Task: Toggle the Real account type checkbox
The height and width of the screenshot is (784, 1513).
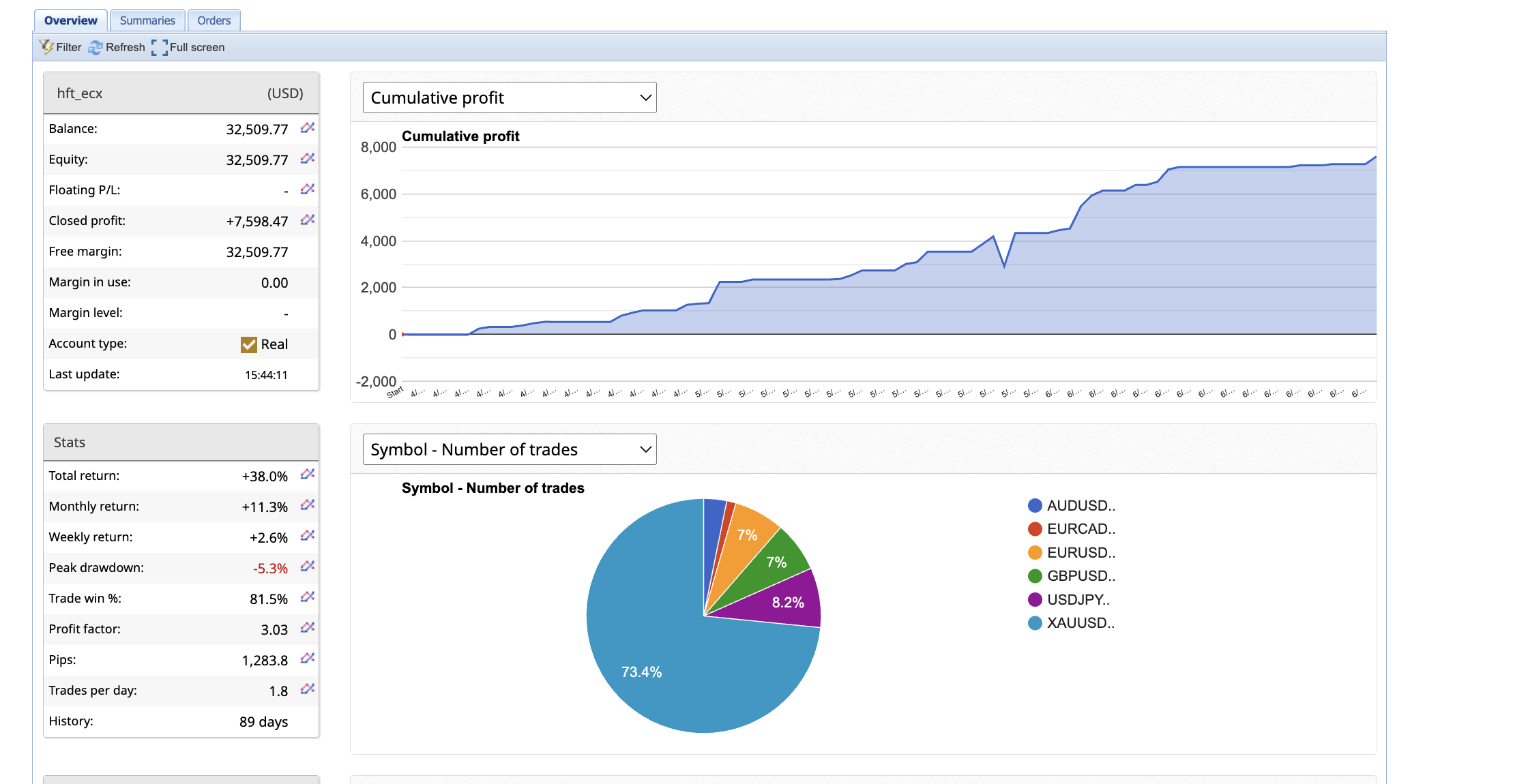Action: pos(248,344)
